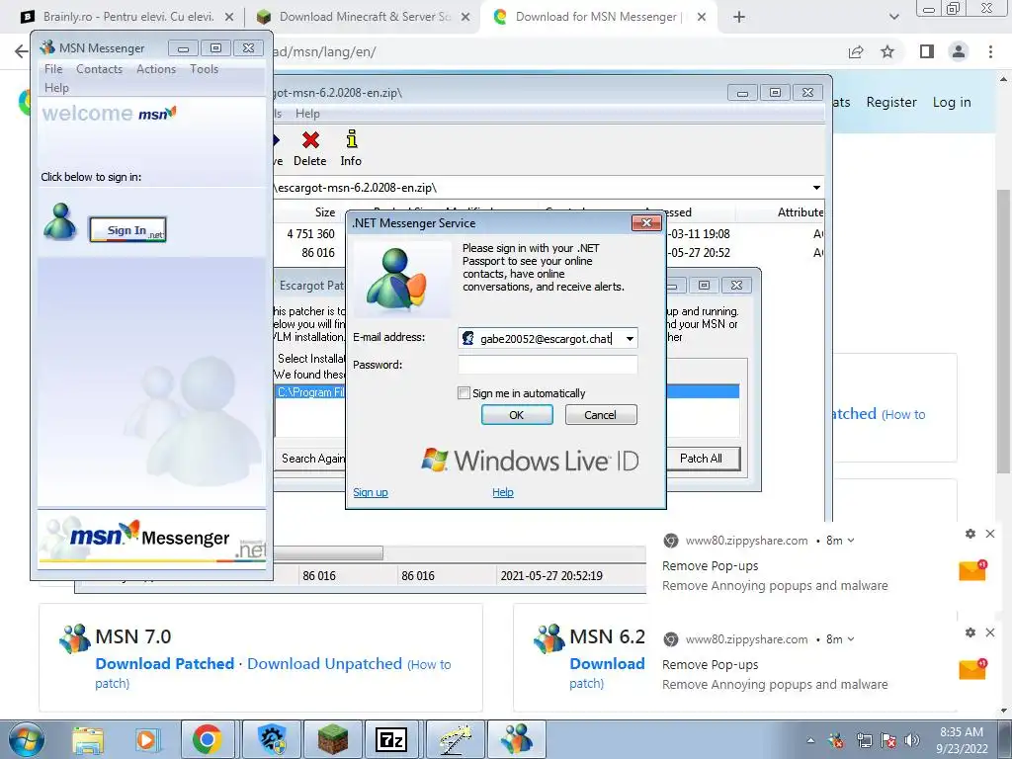Viewport: 1012px width, 759px height.
Task: Check Sign me in automatically
Action: tap(464, 393)
